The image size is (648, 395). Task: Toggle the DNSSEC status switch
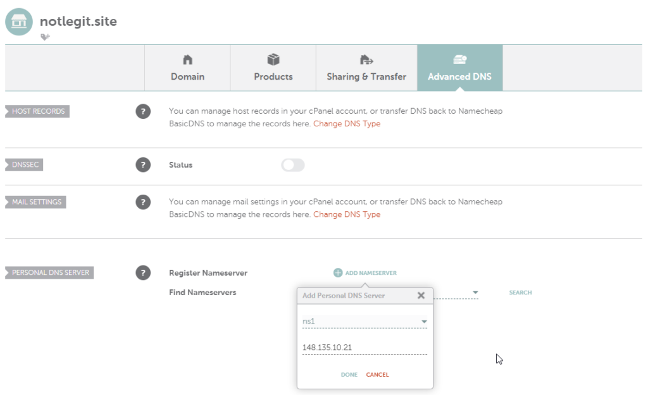pyautogui.click(x=293, y=165)
